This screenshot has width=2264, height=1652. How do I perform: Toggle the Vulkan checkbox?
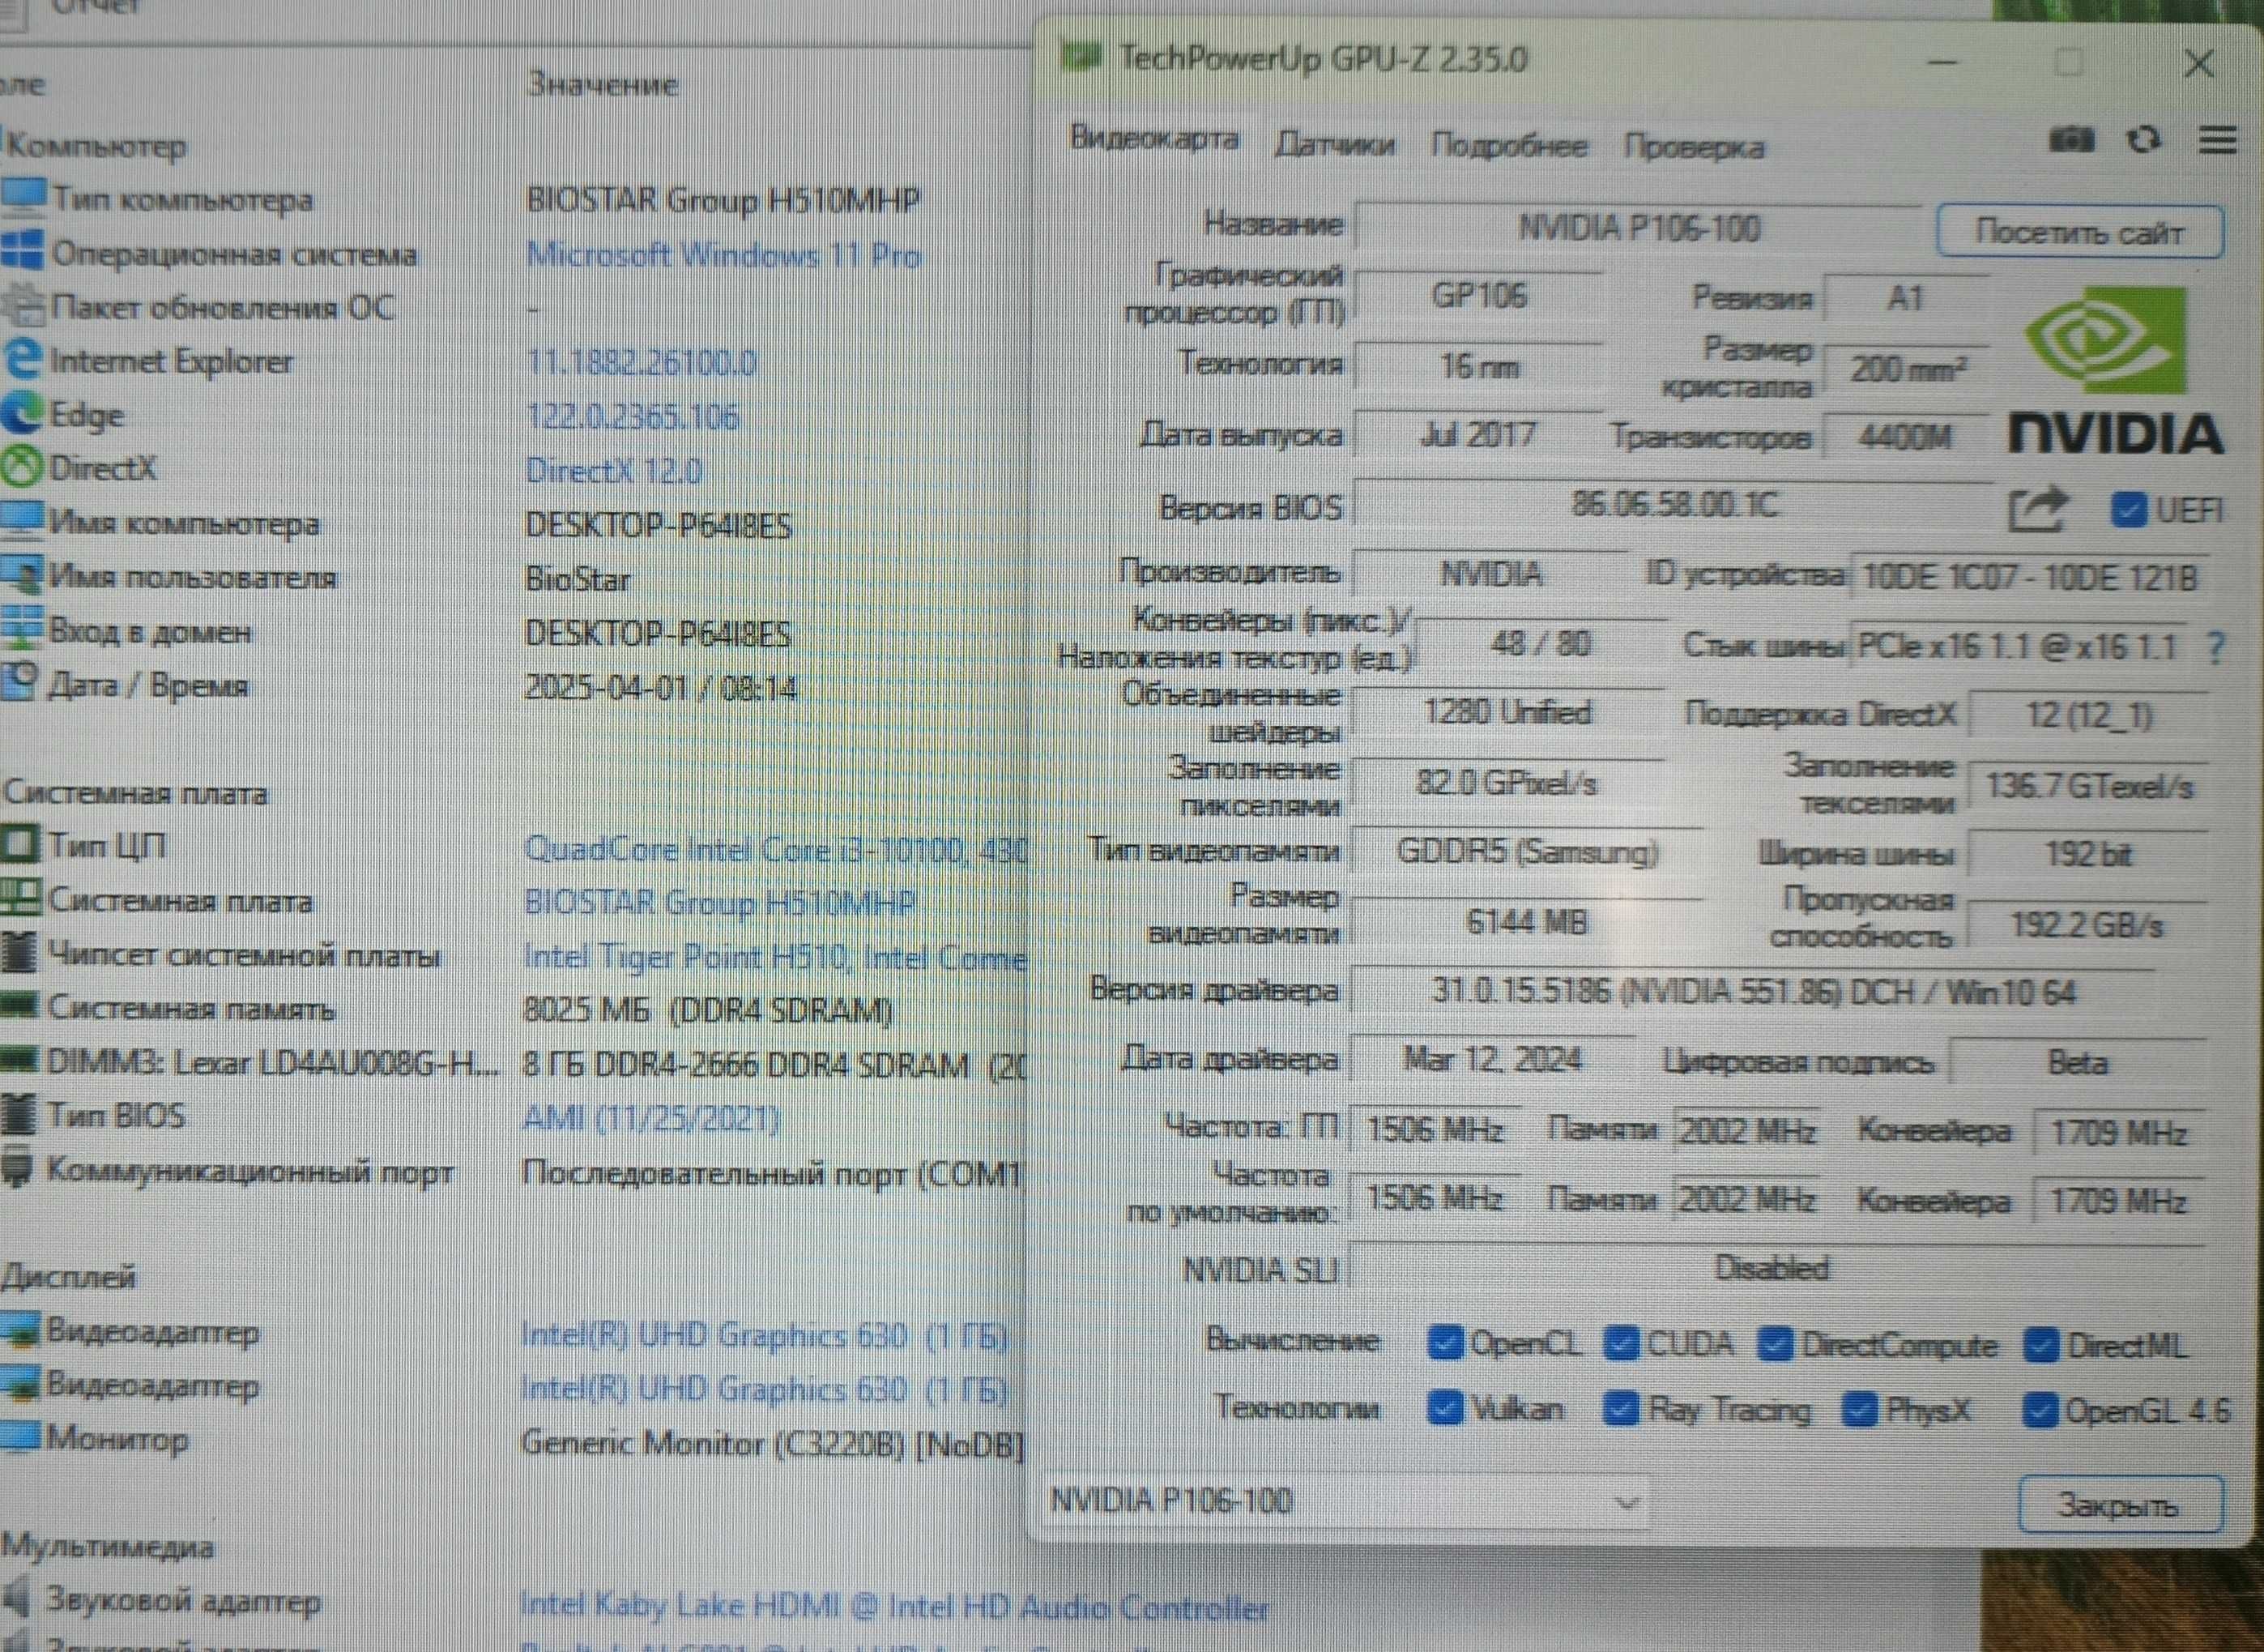coord(1445,1409)
